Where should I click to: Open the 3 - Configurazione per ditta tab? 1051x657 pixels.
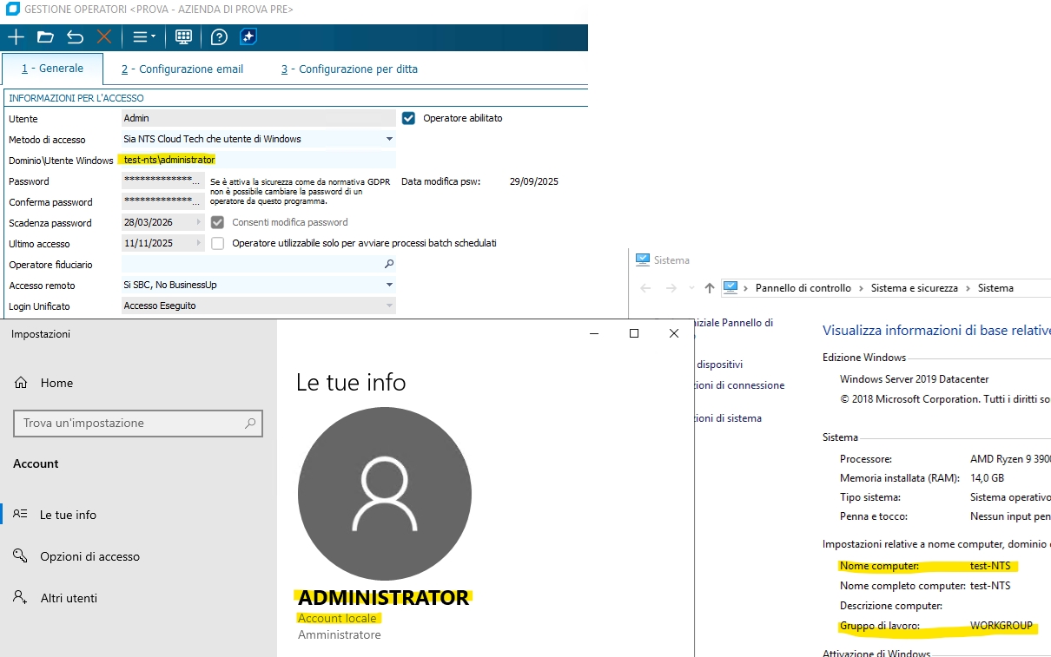(349, 69)
